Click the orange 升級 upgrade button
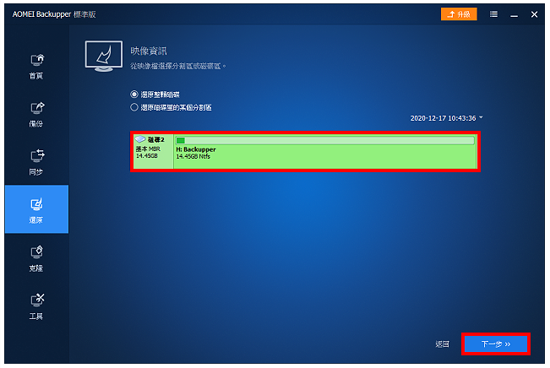550x368 pixels. tap(459, 14)
